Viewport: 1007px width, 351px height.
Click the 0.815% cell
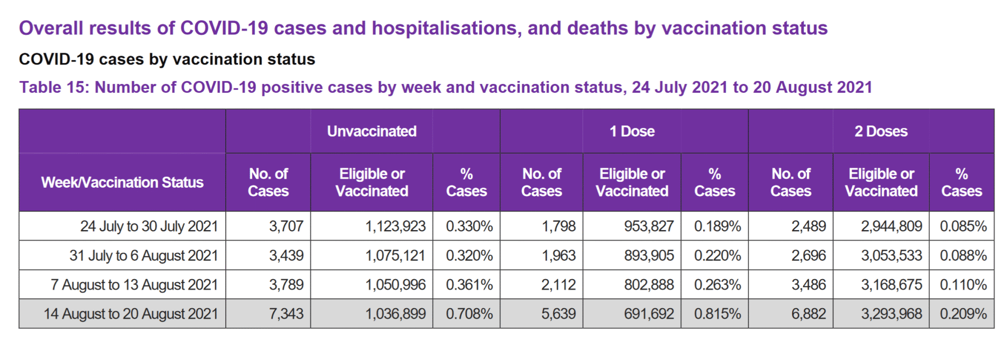click(x=717, y=314)
